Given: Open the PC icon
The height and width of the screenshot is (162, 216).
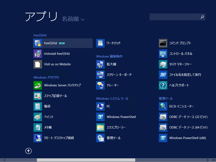Looking at the screenshot, I should point(100,106).
